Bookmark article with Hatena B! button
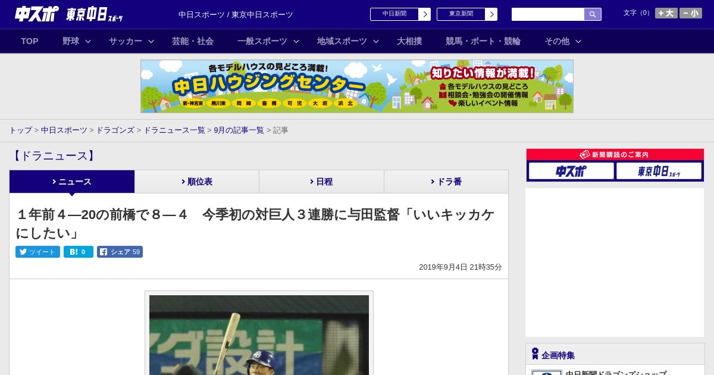Screen dimensions: 714x375 tap(79, 252)
